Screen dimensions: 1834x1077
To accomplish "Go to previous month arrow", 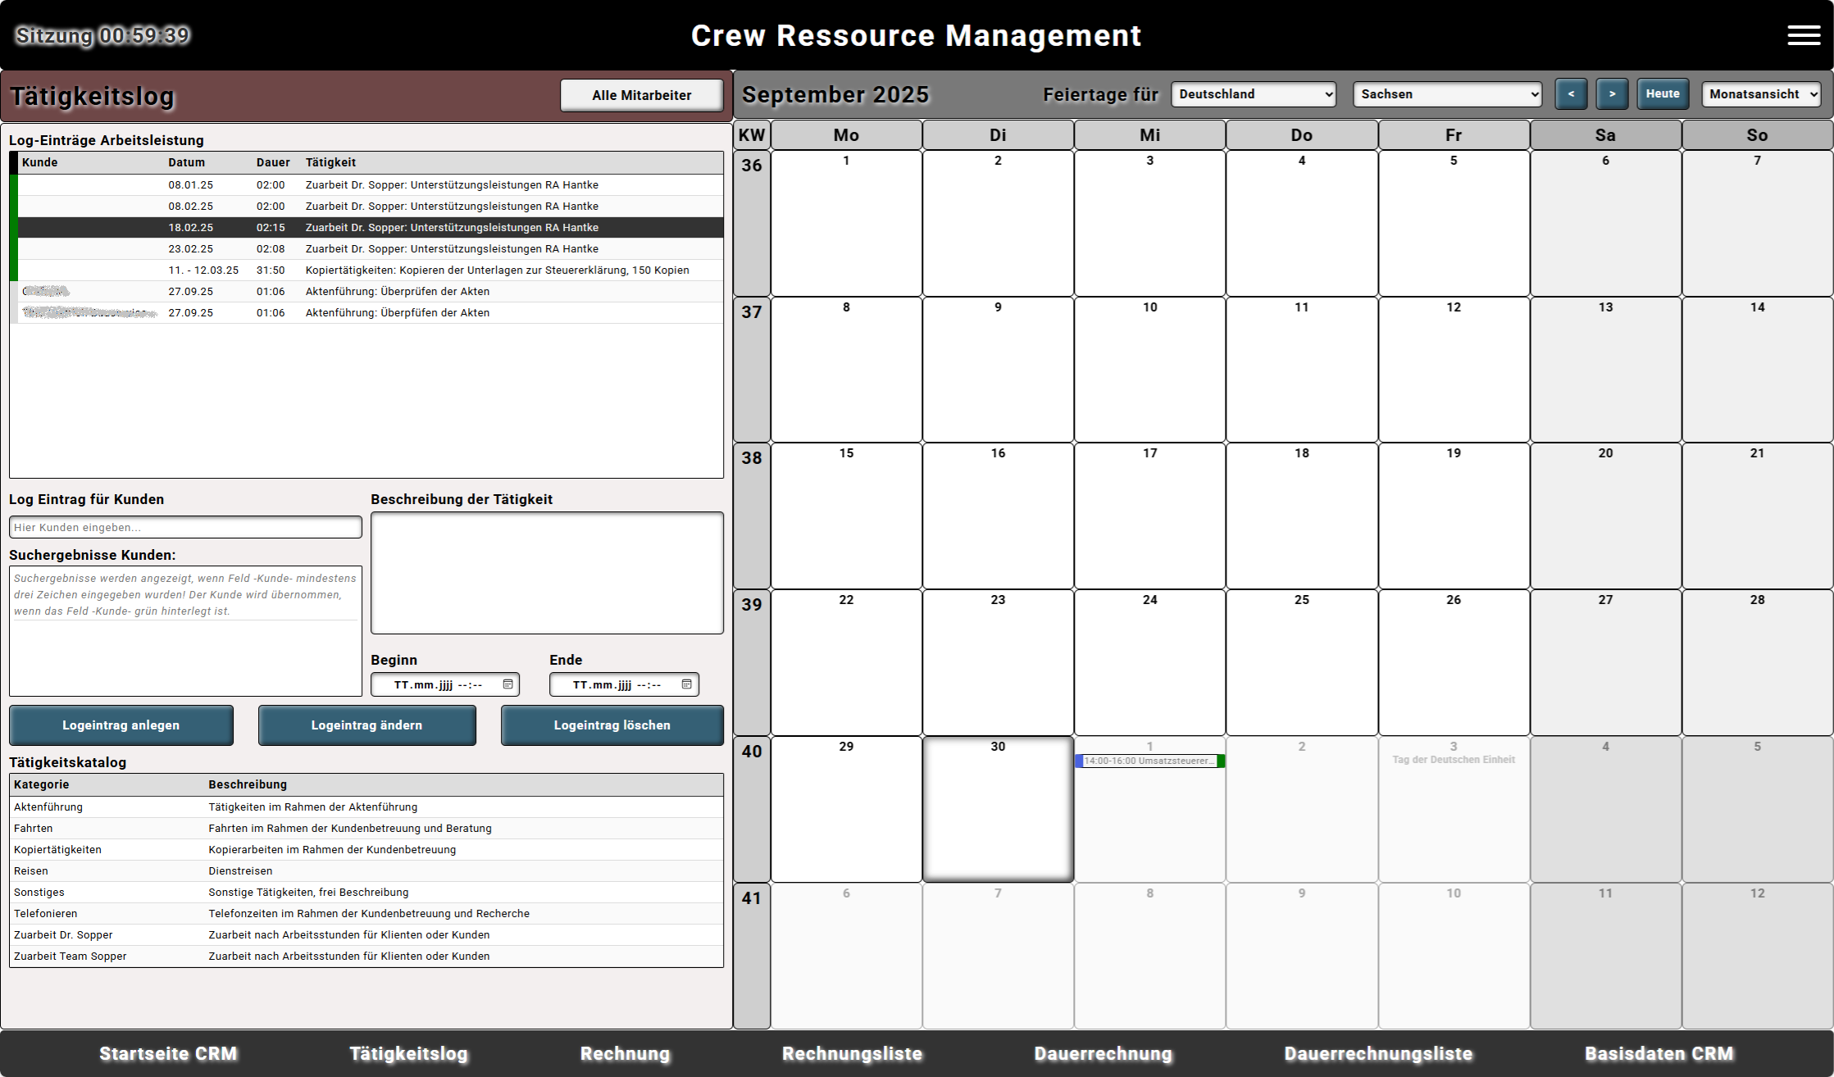I will 1570,94.
